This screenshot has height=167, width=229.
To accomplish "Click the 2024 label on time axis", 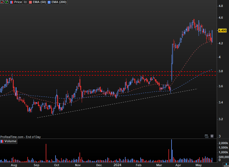I will pyautogui.click(x=117, y=165).
